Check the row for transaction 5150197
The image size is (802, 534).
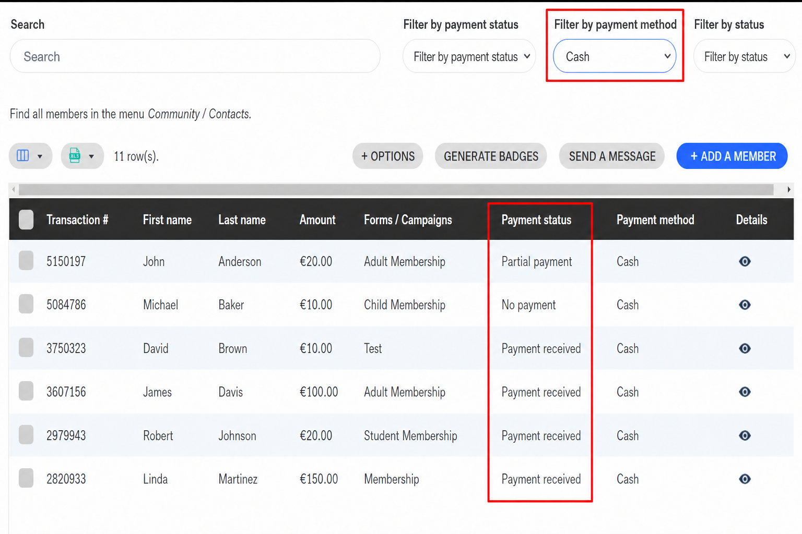click(x=26, y=261)
